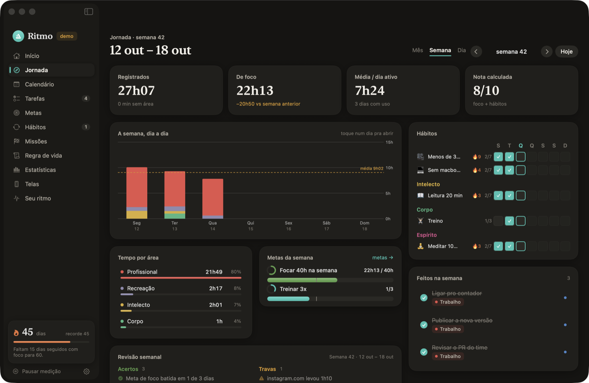
Task: Switch to the Mês view tab
Action: (417, 50)
